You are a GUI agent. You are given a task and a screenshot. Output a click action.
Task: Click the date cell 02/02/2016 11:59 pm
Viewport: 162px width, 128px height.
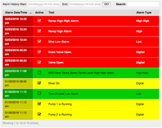pos(18,73)
